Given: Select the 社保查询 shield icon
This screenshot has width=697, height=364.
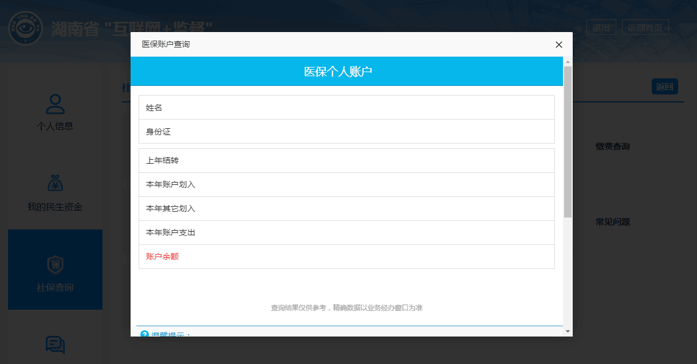Looking at the screenshot, I should tap(55, 265).
